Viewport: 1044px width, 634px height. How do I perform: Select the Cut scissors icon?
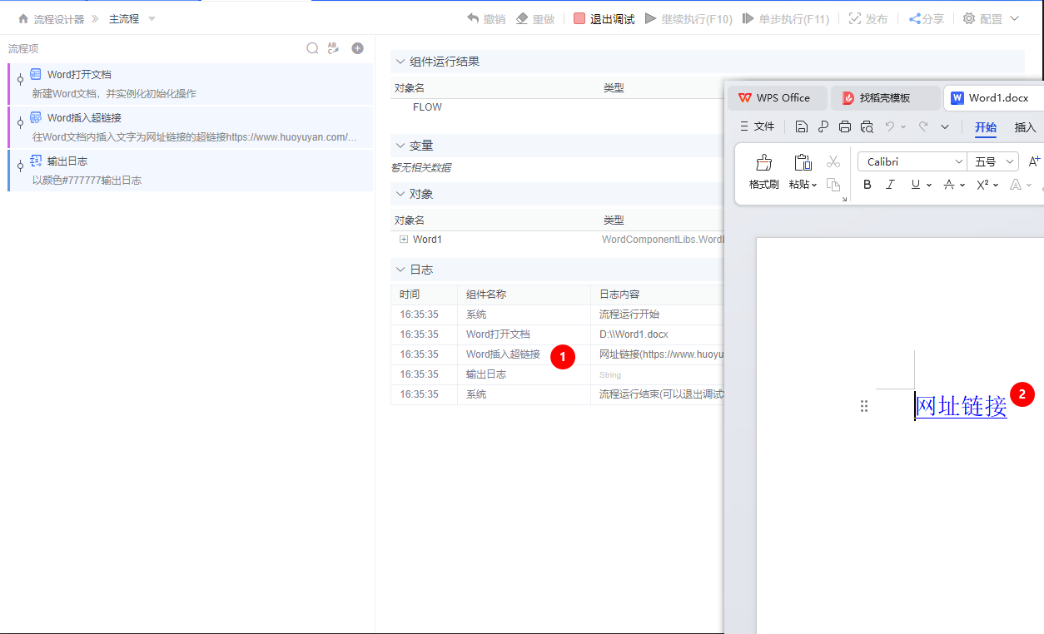(x=833, y=161)
